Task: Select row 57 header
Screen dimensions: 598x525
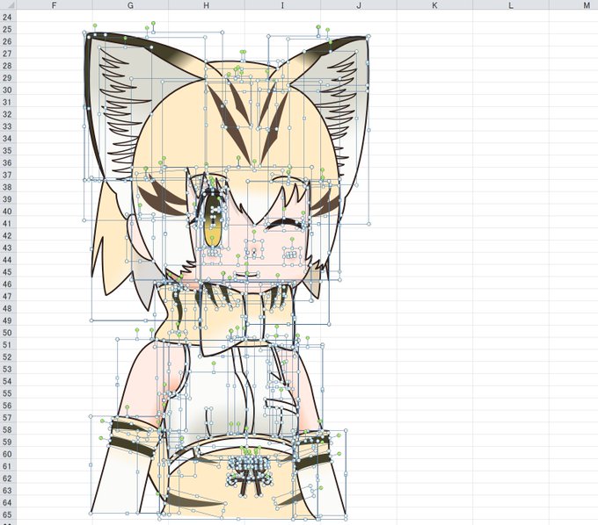Action: click(8, 418)
